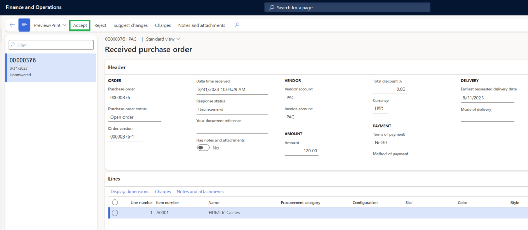Select all lines using header circle
This screenshot has height=230, width=528.
(115, 202)
